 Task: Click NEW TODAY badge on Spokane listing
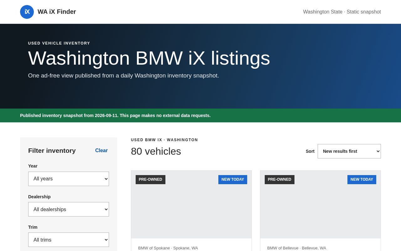pyautogui.click(x=233, y=179)
